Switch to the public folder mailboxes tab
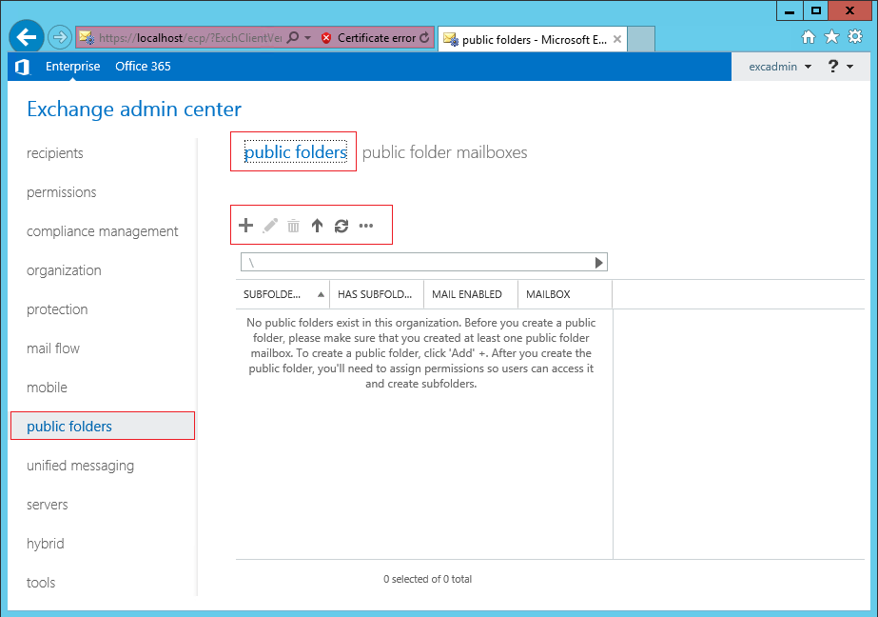878x617 pixels. pos(444,152)
